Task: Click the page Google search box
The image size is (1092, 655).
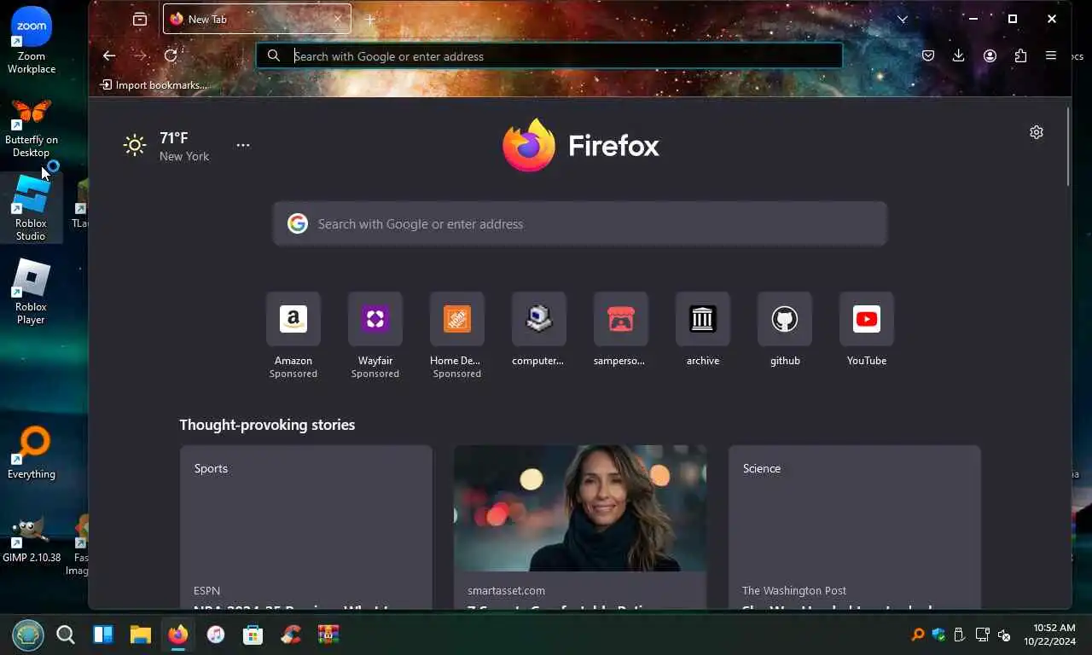Action: 580,223
